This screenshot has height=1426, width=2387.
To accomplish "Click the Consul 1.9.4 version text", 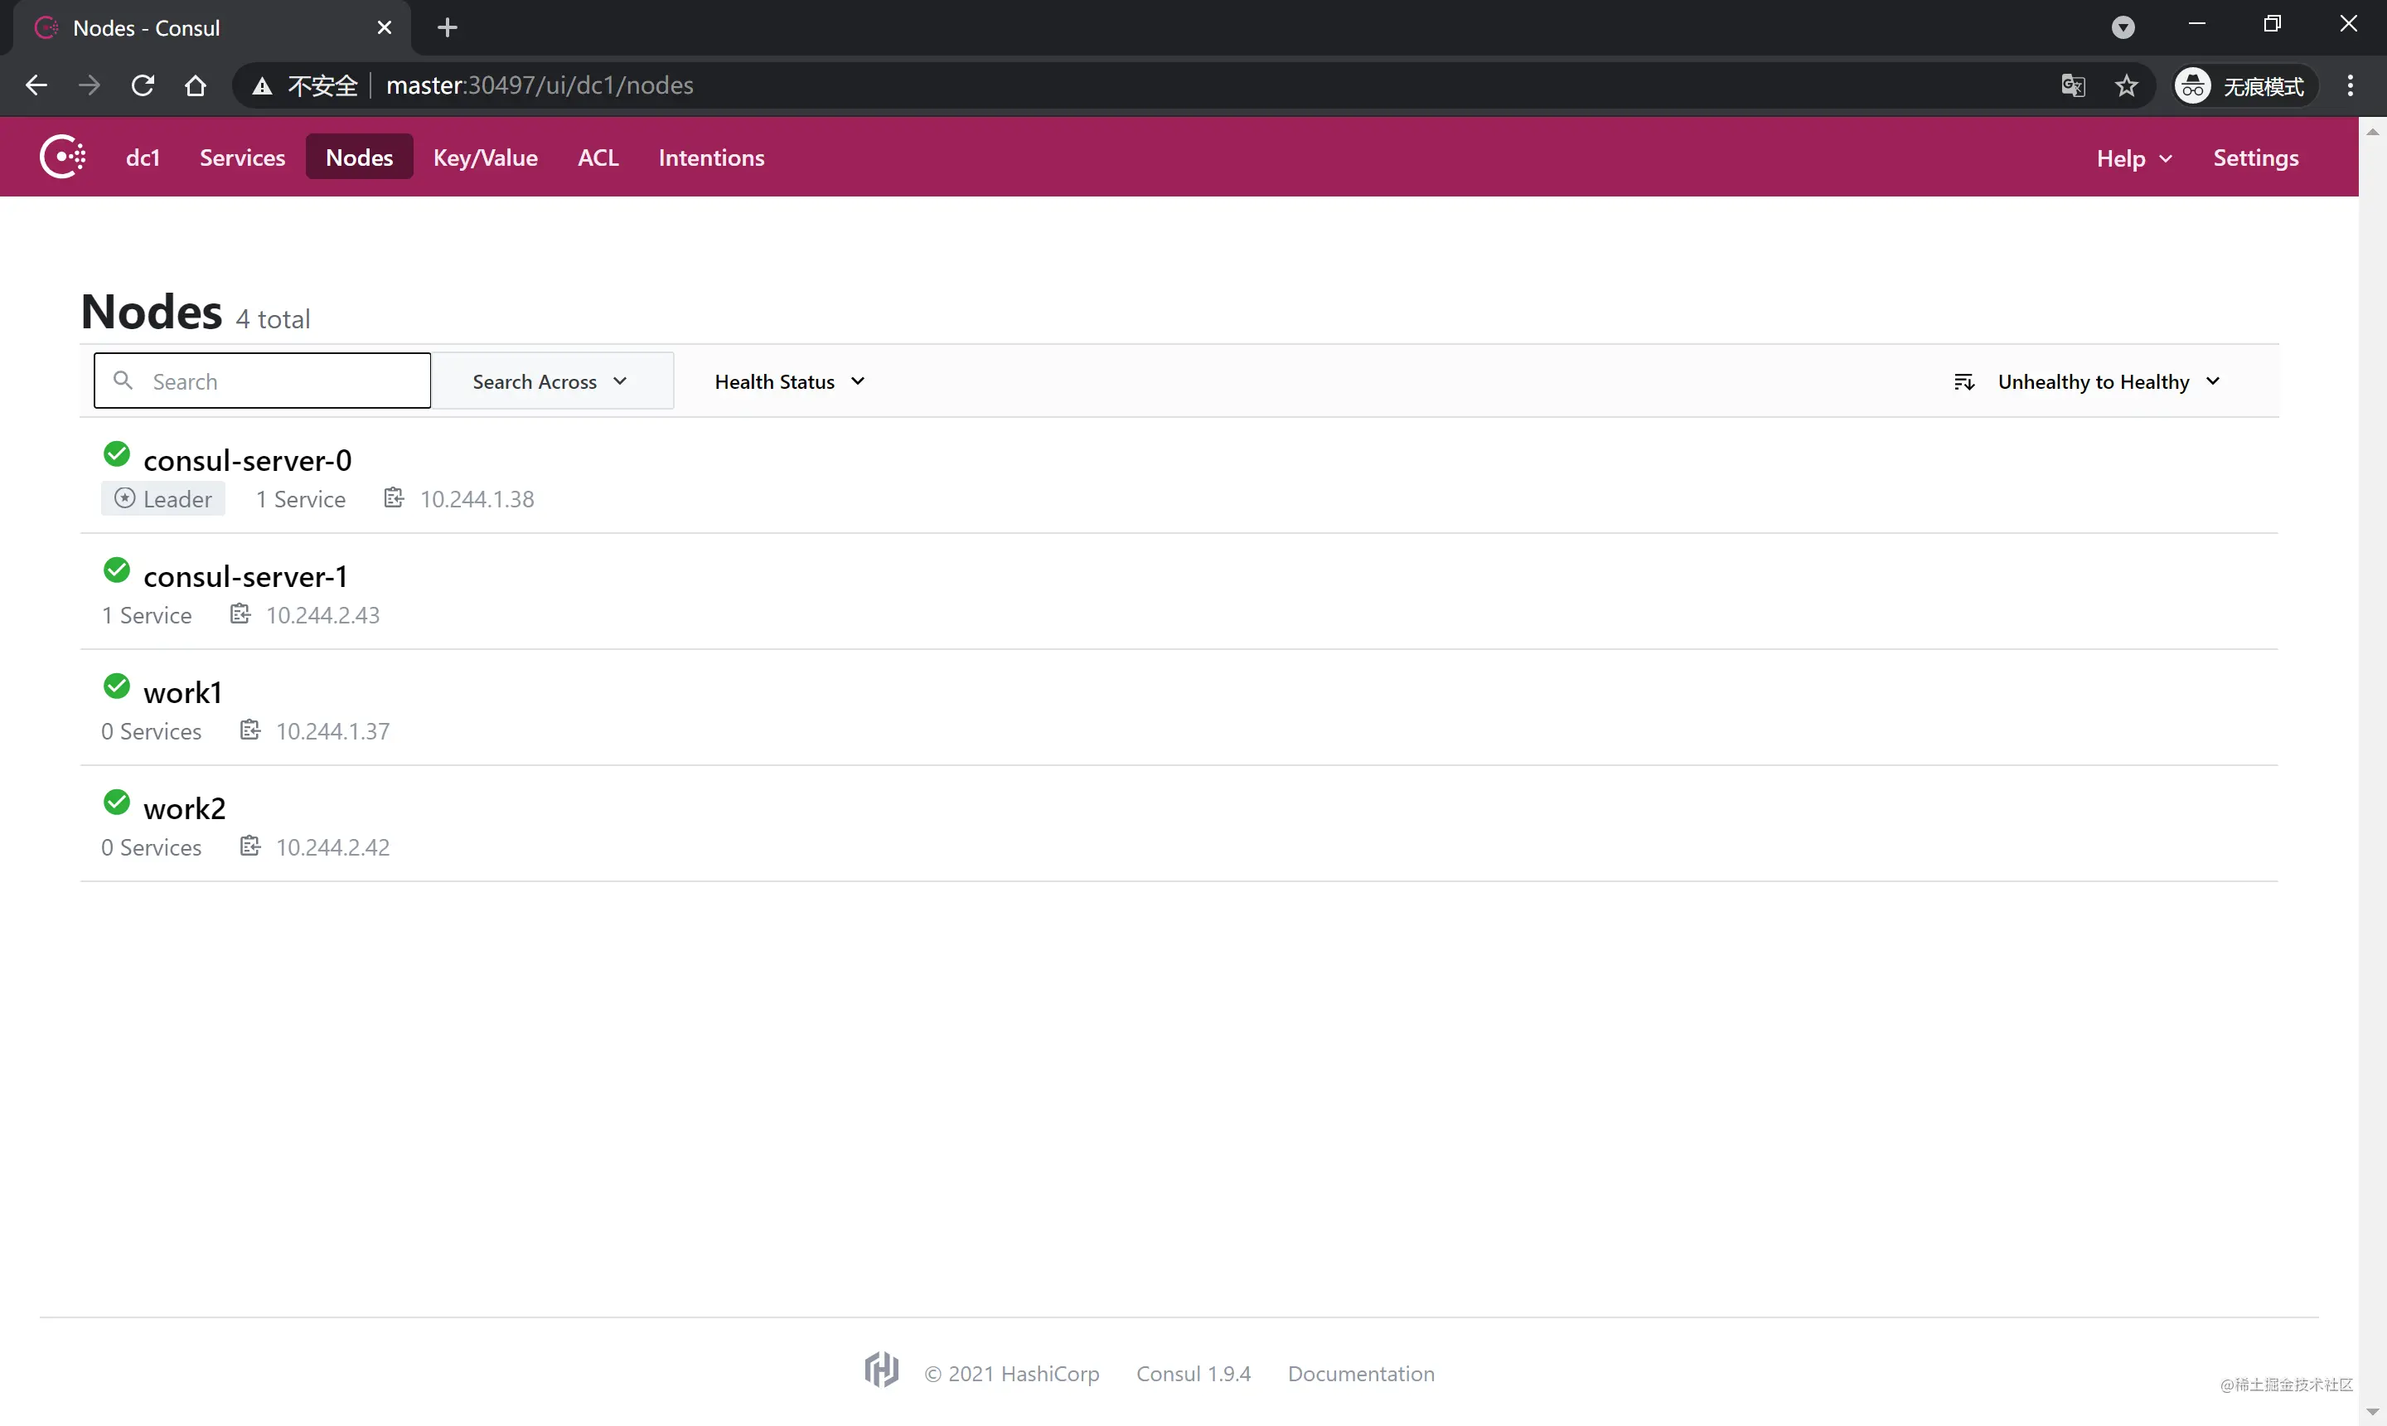I will coord(1193,1373).
